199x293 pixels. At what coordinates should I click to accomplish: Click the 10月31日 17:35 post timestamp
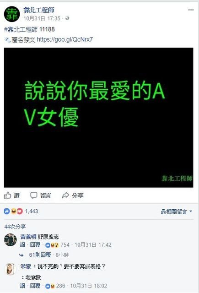[x=42, y=18]
